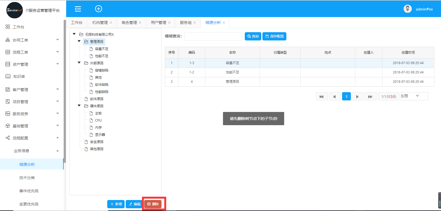Toggle the hamburger sidebar collapse icon

78,9
